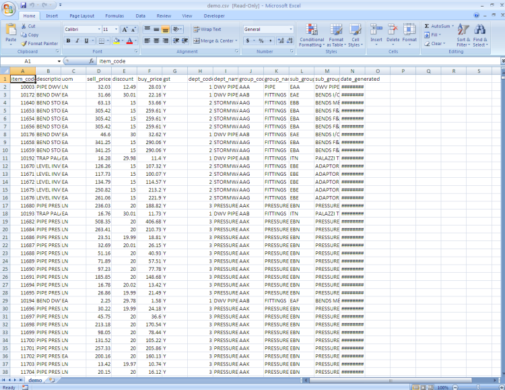Switch to the Review tab
The height and width of the screenshot is (390, 505).
coord(164,15)
